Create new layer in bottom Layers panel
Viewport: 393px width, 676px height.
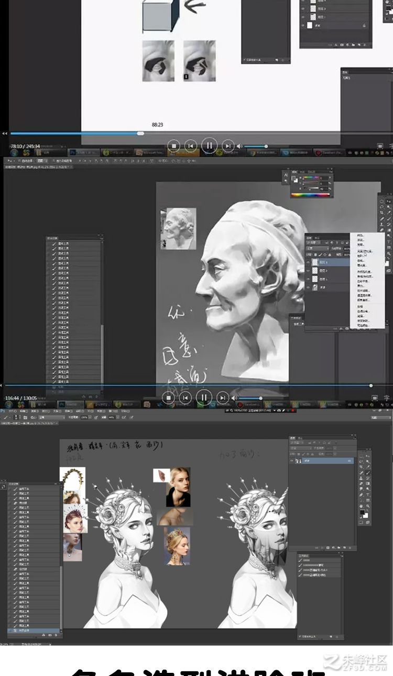[344, 548]
